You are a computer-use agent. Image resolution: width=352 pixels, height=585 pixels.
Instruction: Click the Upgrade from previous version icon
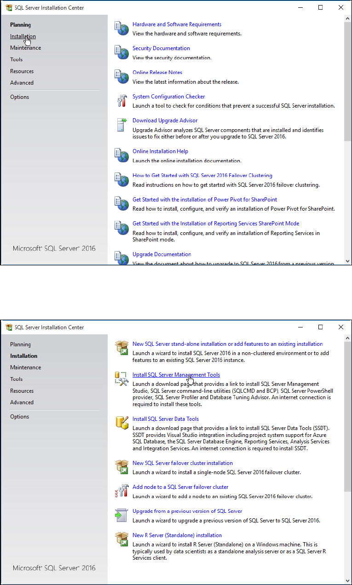pos(121,515)
